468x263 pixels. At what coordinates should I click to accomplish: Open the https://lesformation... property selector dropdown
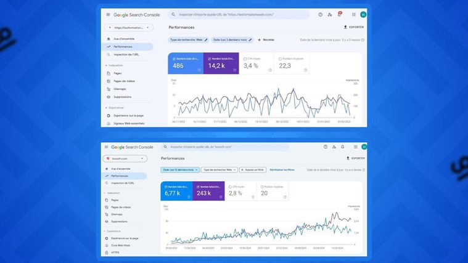129,28
